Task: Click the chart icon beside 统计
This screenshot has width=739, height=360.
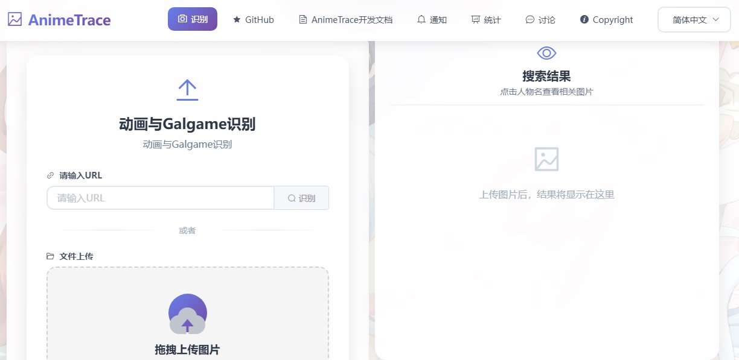Action: [x=476, y=20]
